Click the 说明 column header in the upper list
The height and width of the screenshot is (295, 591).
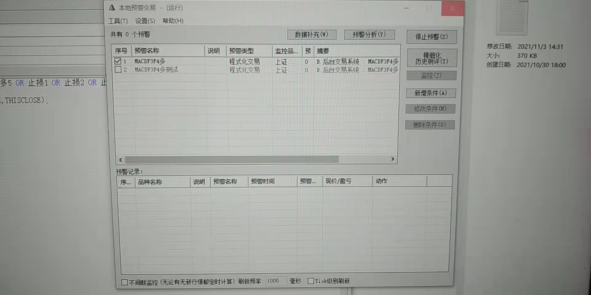(215, 51)
